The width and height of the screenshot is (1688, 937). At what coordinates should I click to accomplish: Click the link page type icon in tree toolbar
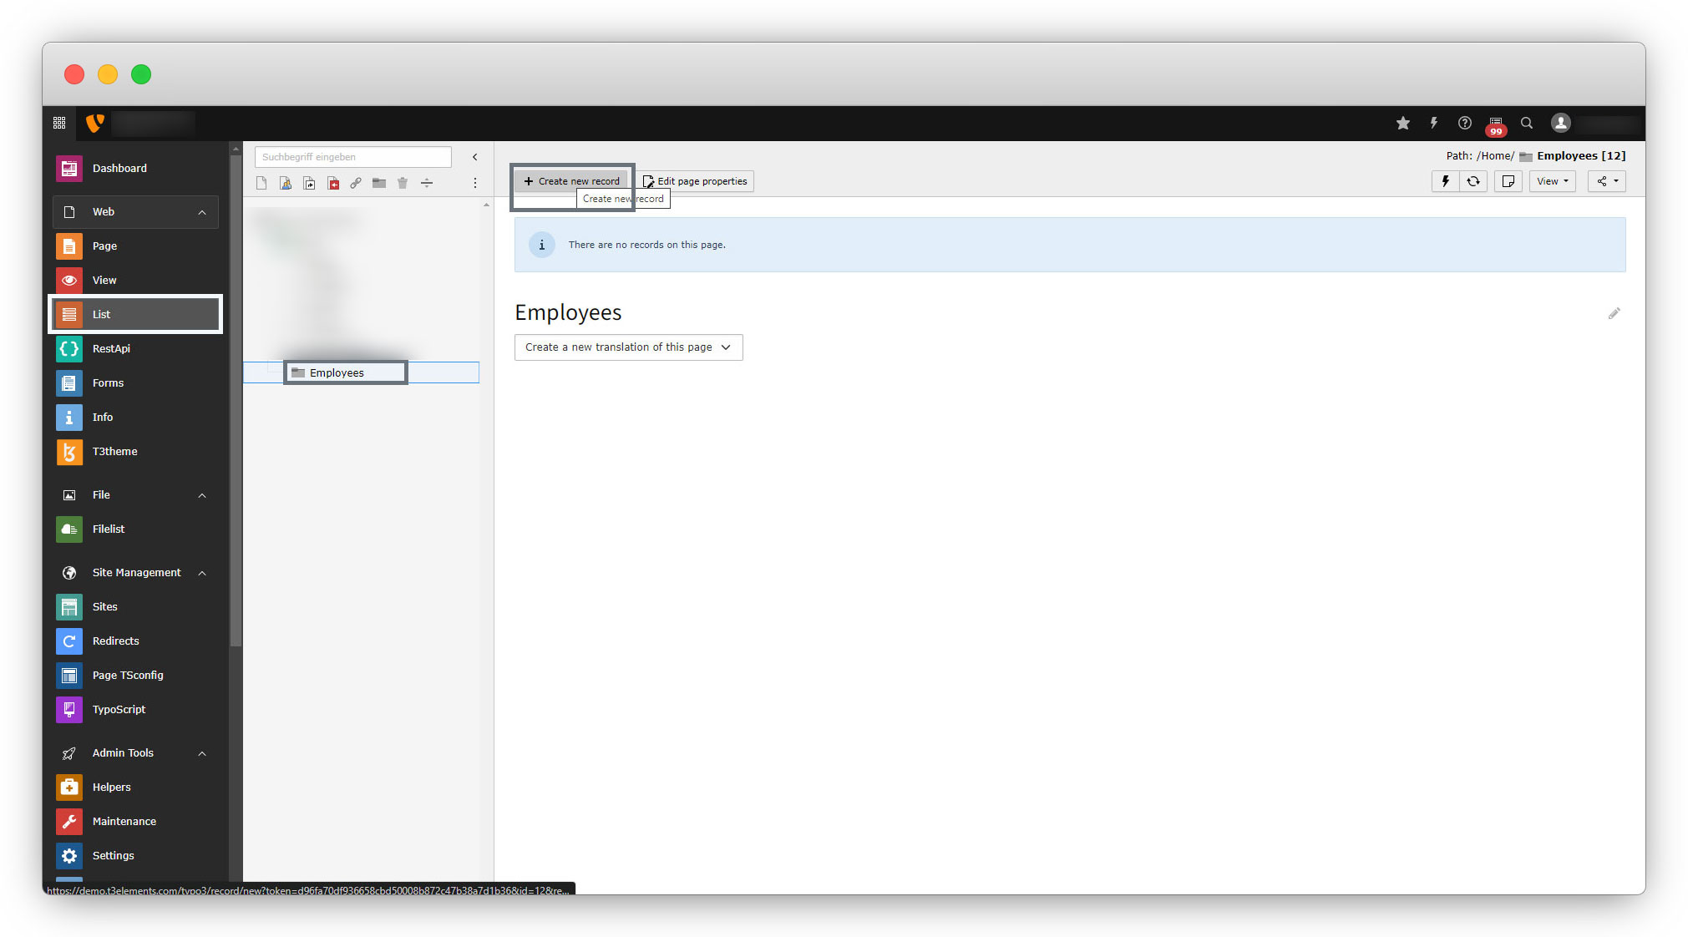click(x=356, y=183)
